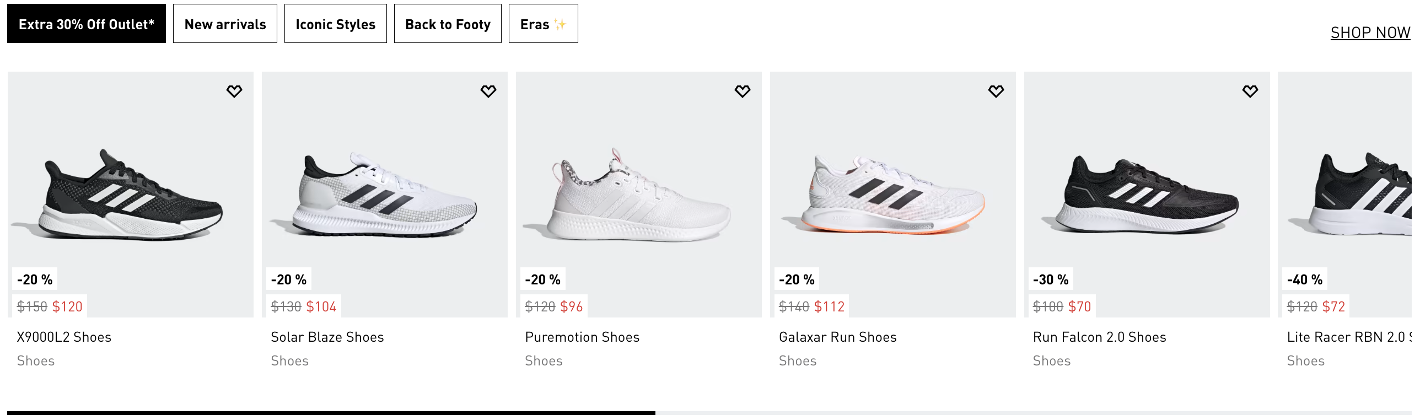Image resolution: width=1420 pixels, height=420 pixels.
Task: Switch to New arrivals tab
Action: (x=225, y=24)
